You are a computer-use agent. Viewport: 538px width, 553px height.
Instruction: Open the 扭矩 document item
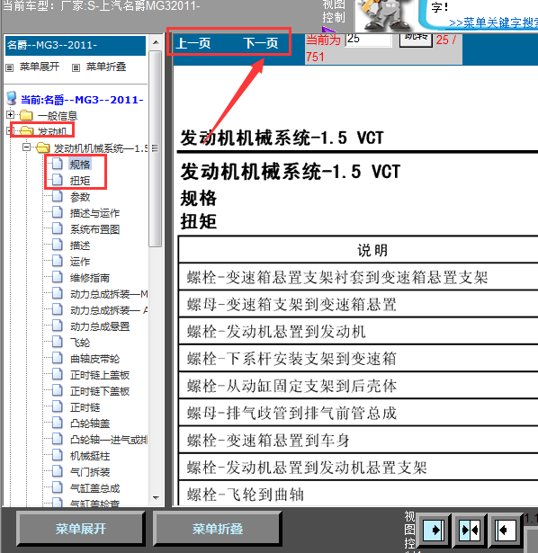click(x=80, y=181)
